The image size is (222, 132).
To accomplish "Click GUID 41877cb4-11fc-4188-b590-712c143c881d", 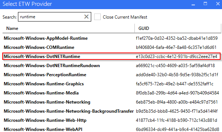I will coord(177,120).
